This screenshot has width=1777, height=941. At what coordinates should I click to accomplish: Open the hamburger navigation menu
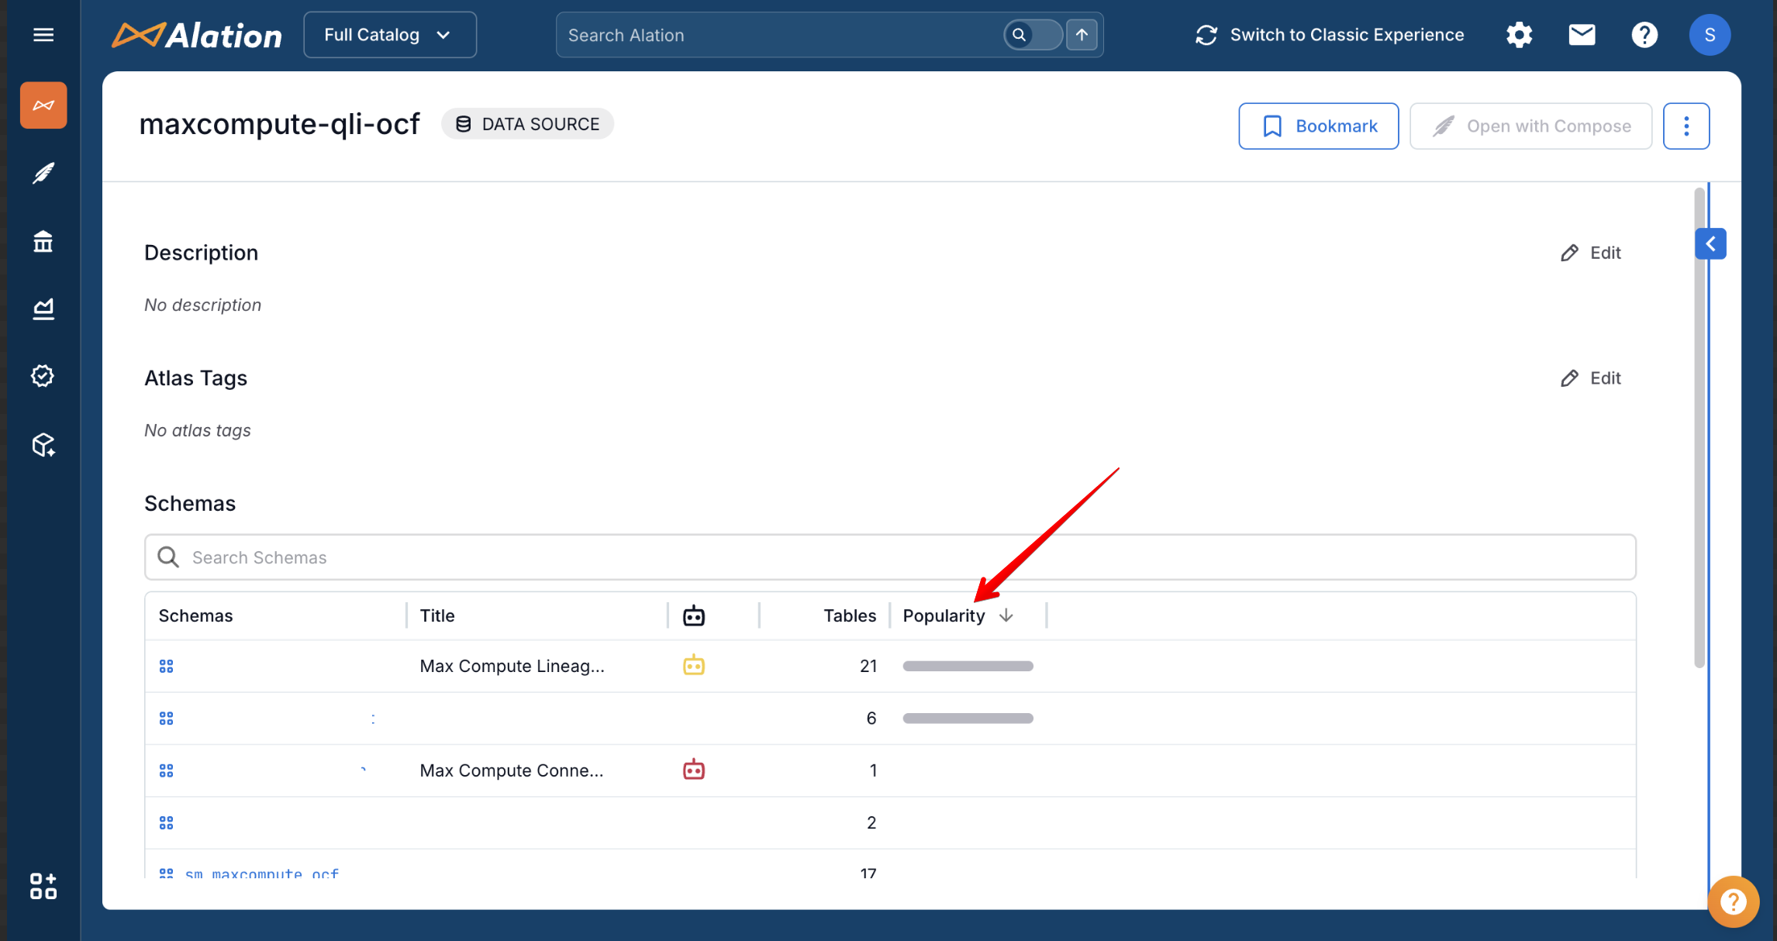click(x=43, y=35)
